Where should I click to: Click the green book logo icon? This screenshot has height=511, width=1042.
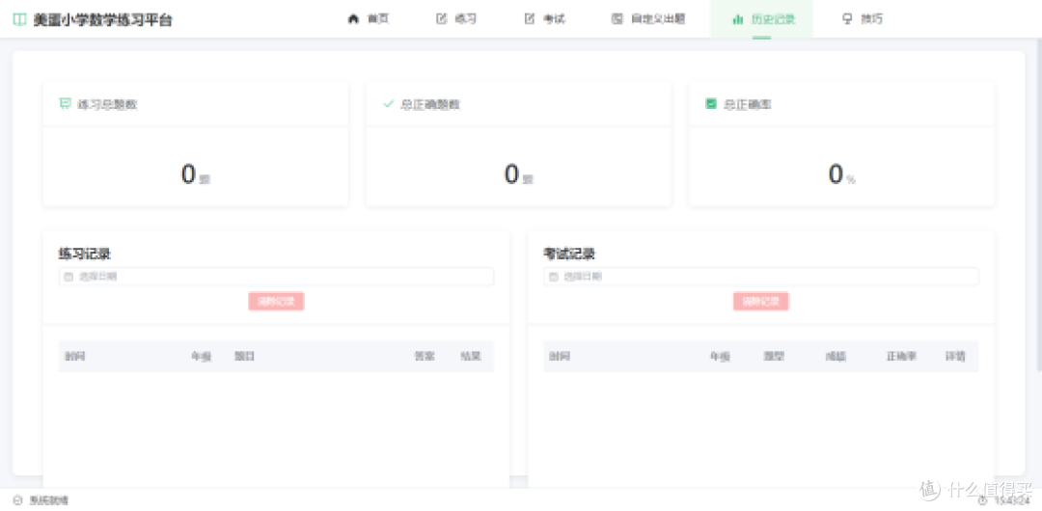(x=20, y=19)
